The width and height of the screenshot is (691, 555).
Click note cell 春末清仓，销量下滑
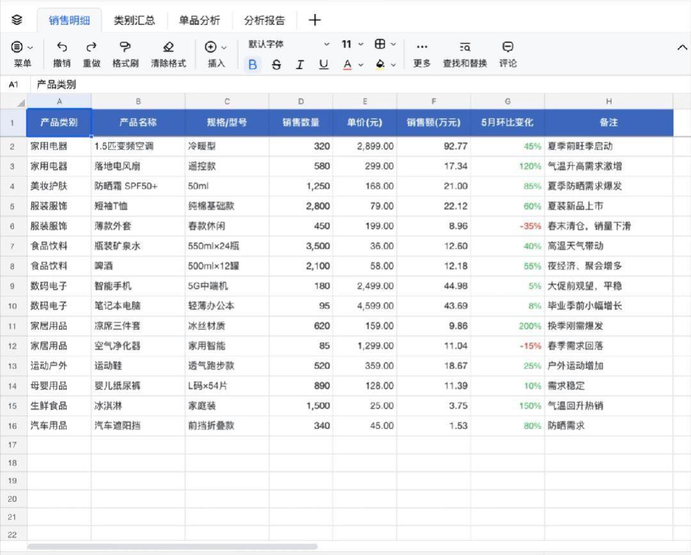(608, 226)
